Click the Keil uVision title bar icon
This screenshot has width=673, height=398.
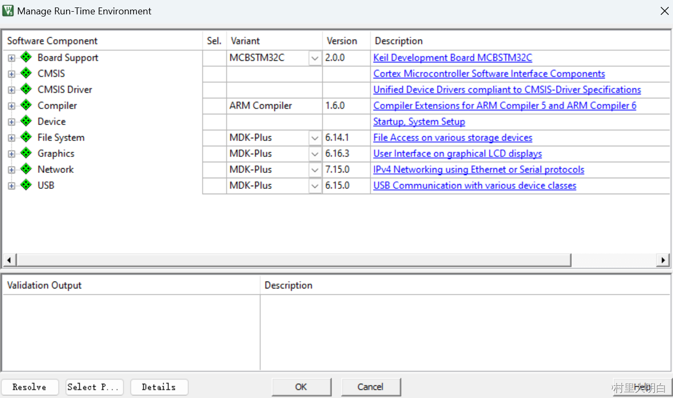click(8, 11)
